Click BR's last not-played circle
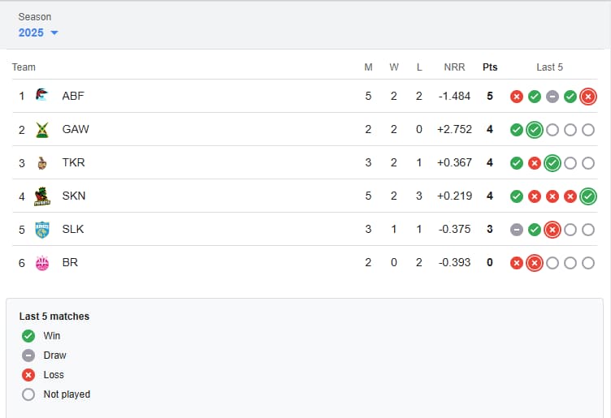The height and width of the screenshot is (418, 611). click(x=588, y=263)
